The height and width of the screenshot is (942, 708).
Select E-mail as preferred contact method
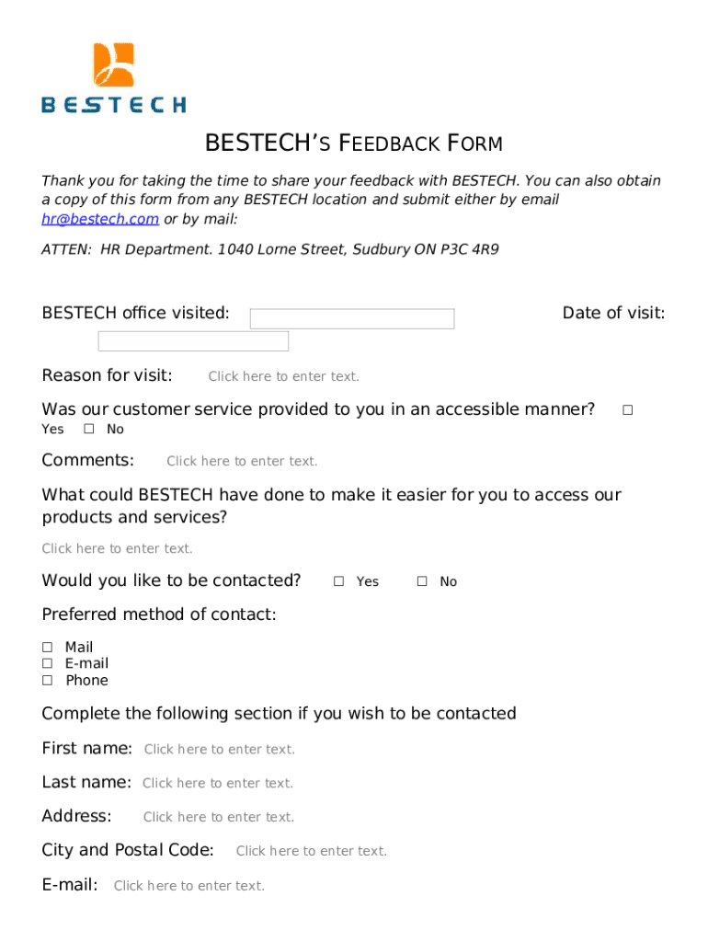(x=47, y=663)
